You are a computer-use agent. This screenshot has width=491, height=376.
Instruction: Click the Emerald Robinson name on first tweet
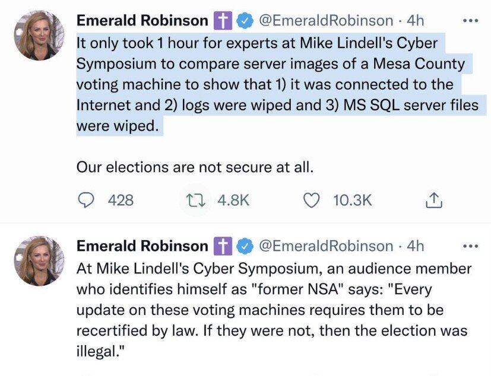[142, 20]
